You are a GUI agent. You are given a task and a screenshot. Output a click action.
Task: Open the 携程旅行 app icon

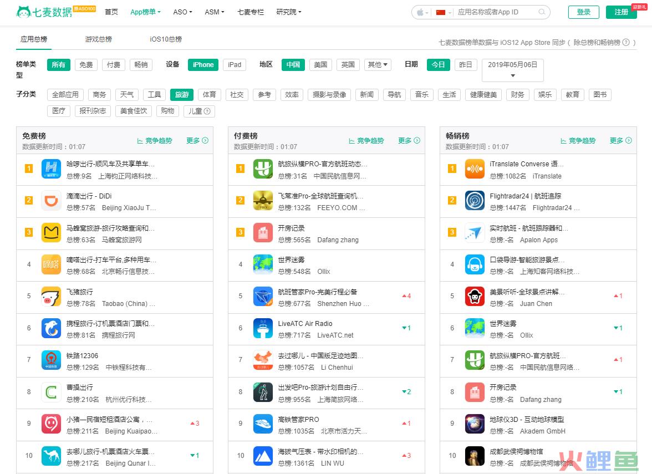click(x=51, y=328)
